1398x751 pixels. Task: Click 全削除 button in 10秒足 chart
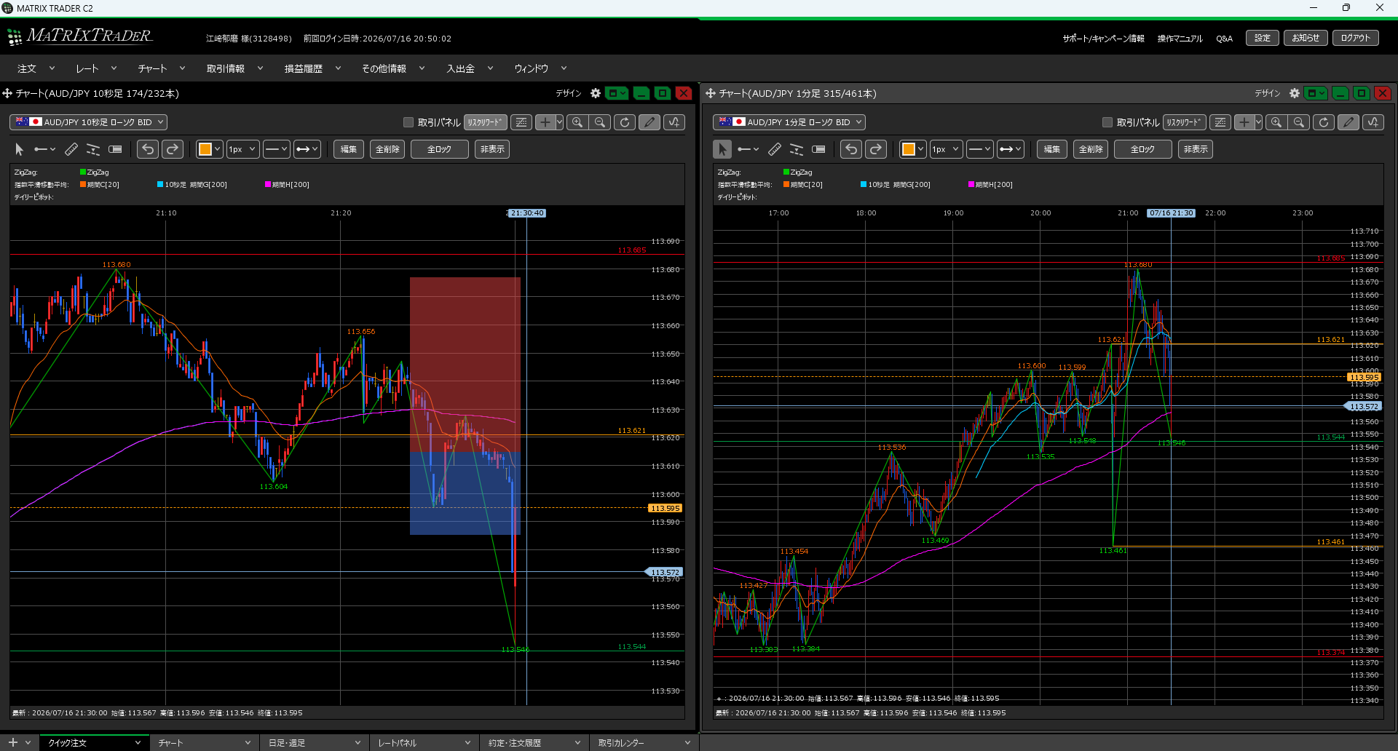387,149
